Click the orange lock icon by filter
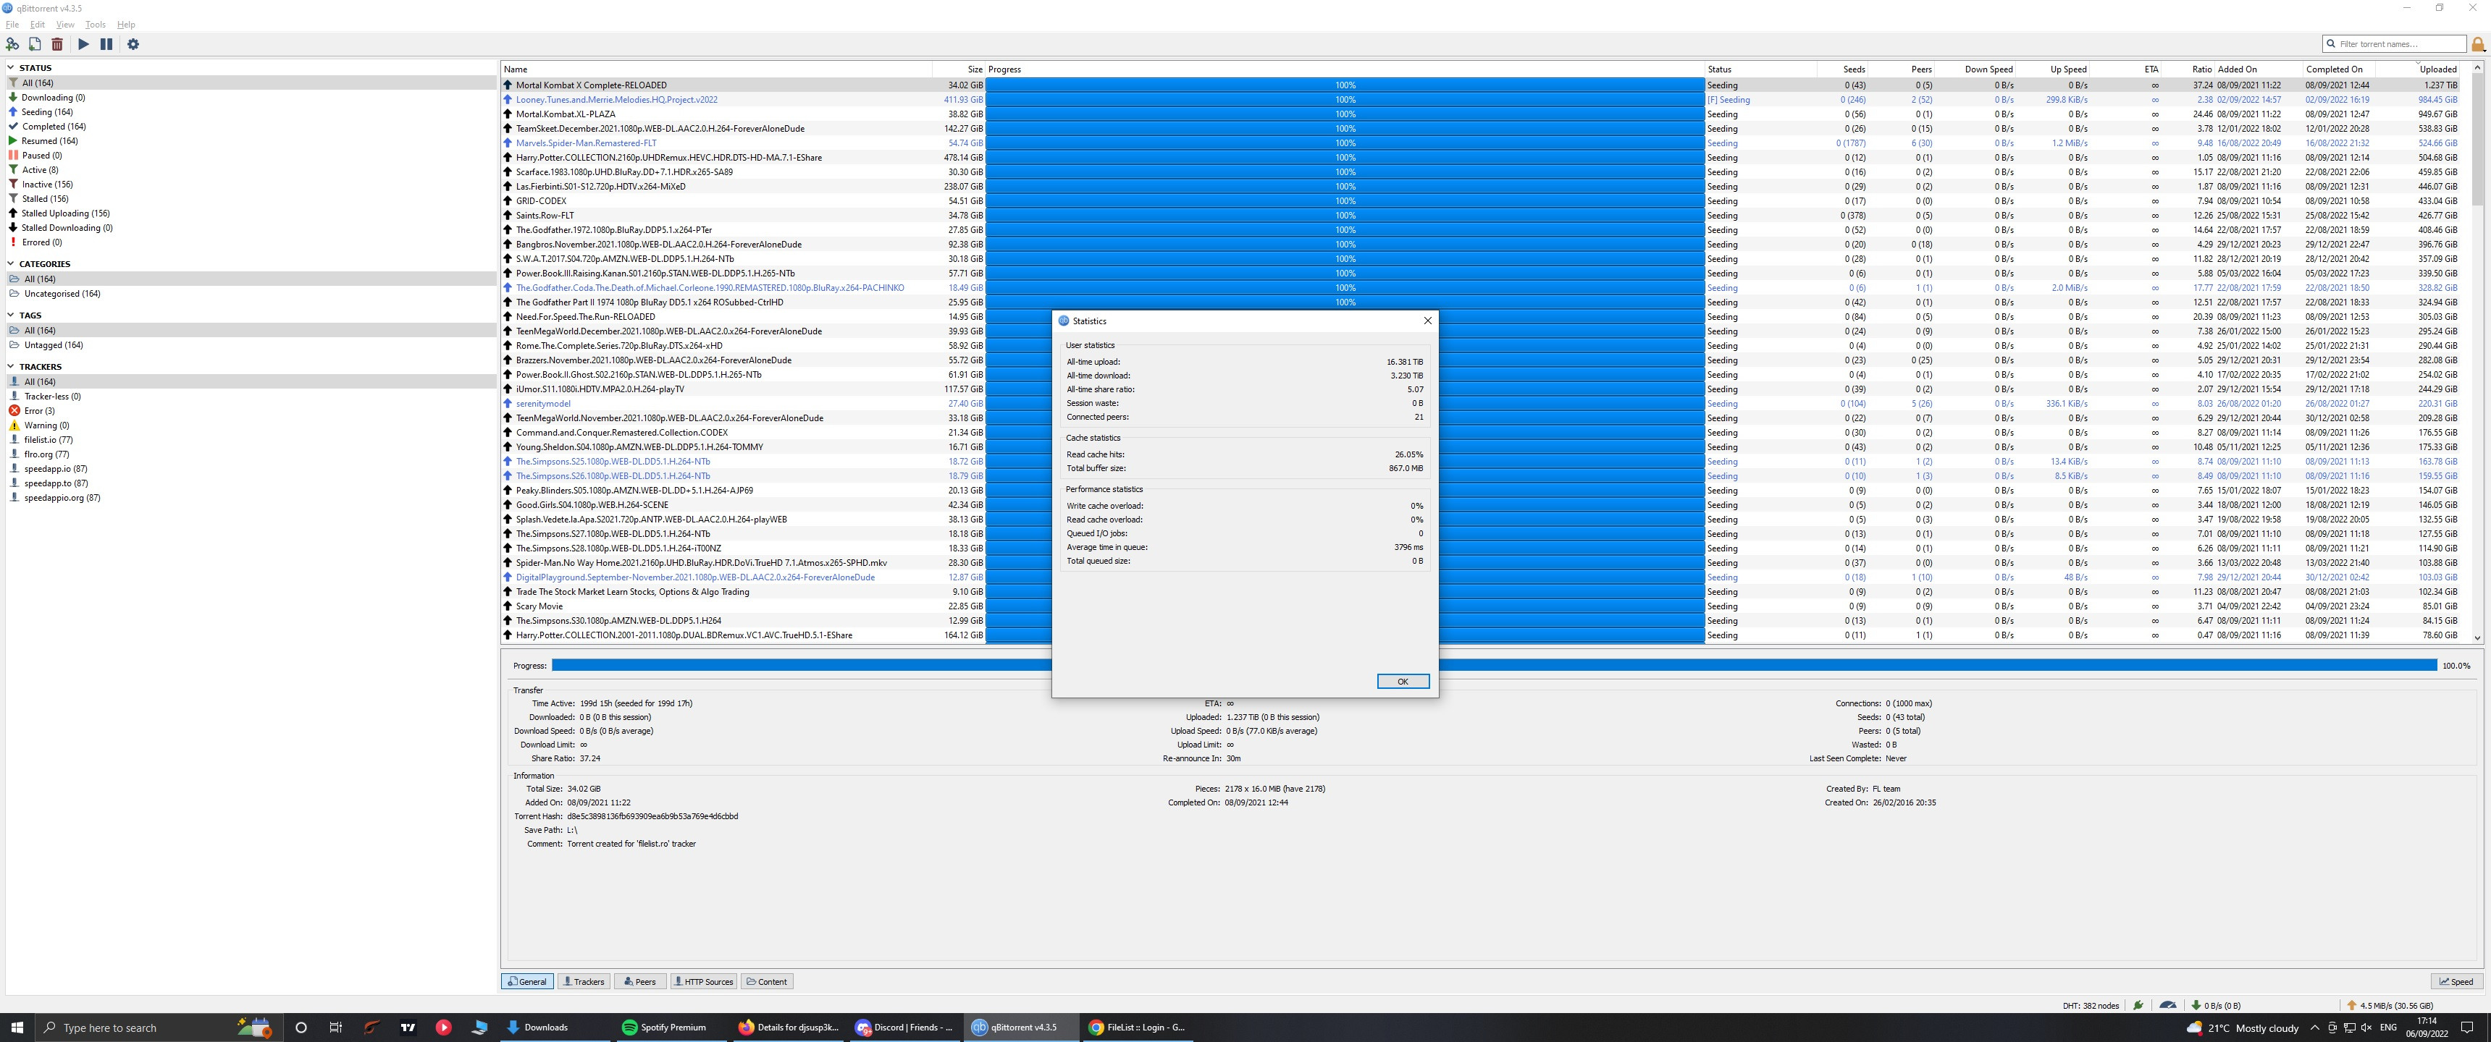Screen dimensions: 2491x1042 coord(2477,44)
